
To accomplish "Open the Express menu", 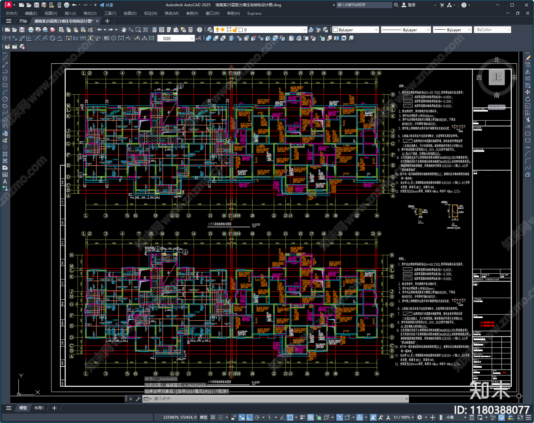I will tap(254, 13).
